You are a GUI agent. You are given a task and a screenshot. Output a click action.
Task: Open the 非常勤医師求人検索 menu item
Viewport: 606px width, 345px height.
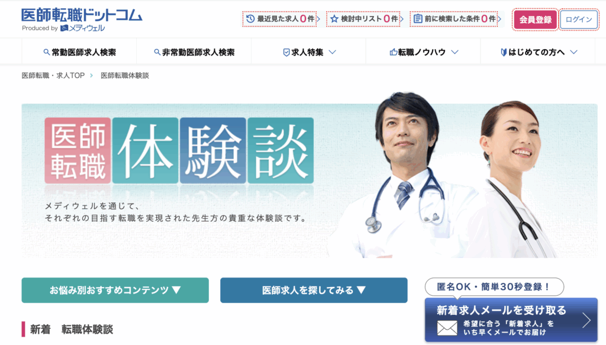[x=194, y=52]
